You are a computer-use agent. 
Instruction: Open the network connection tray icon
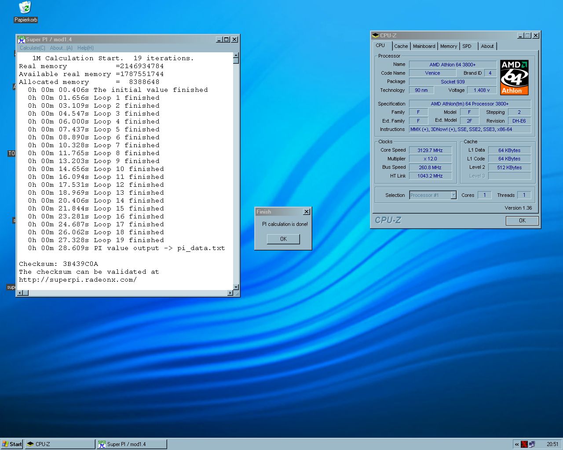(532, 444)
